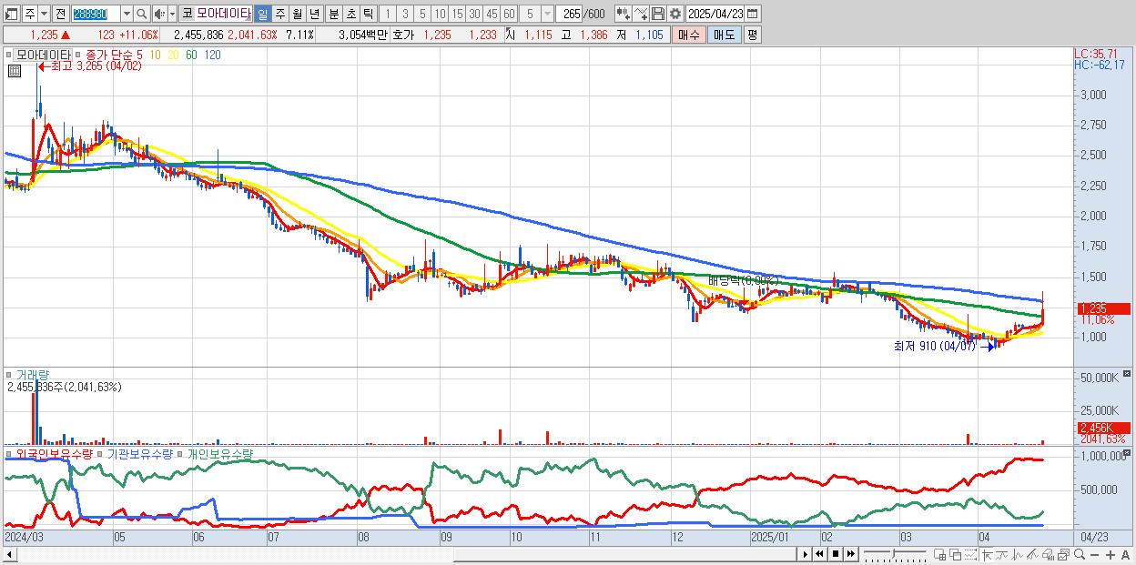This screenshot has height=565, width=1136.
Task: Select the 일 daily chart period
Action: [262, 14]
